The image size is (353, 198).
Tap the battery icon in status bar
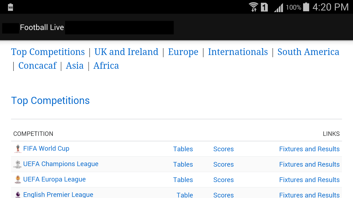tap(306, 7)
